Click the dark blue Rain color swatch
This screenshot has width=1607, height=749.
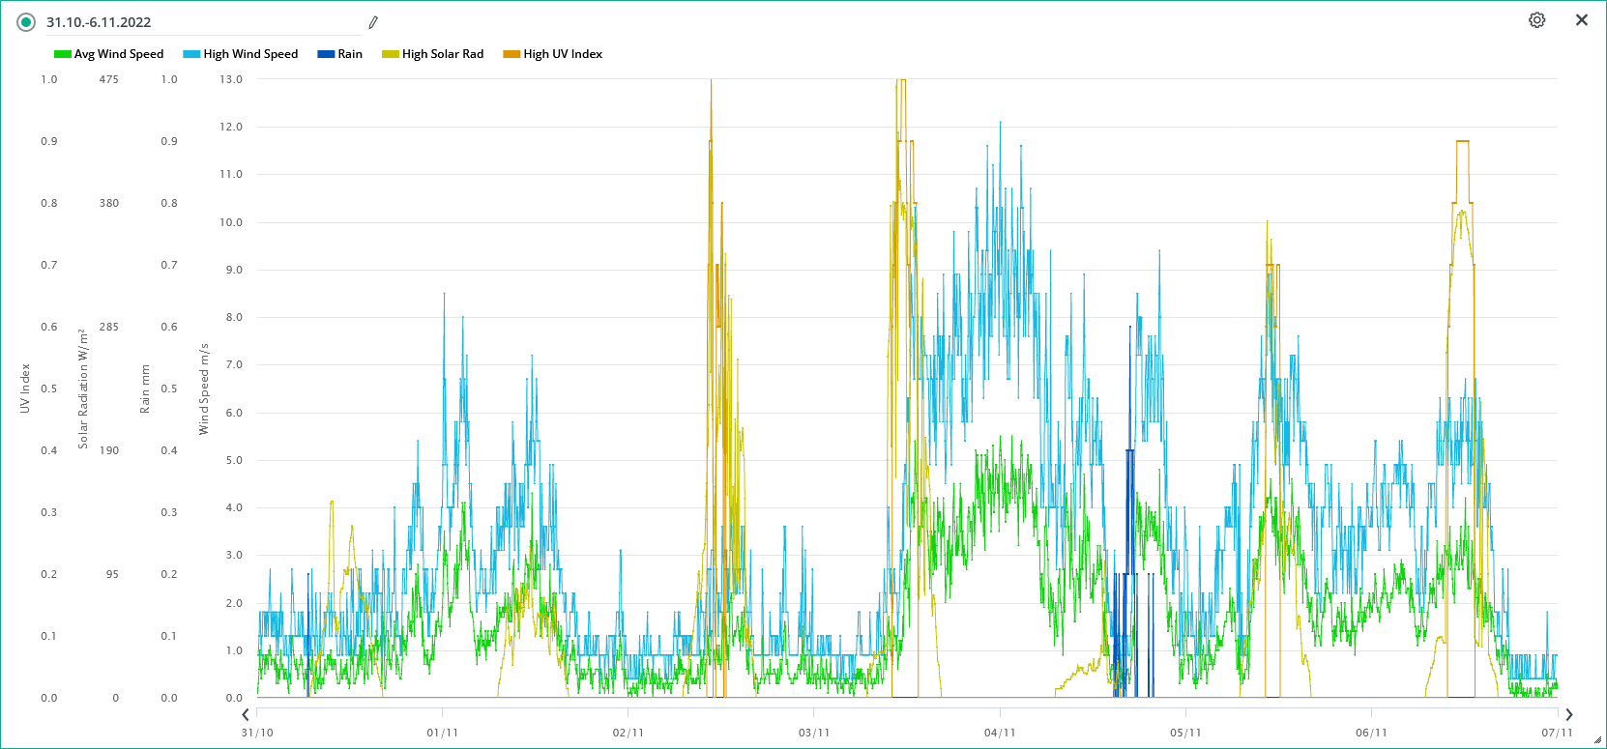click(x=326, y=54)
